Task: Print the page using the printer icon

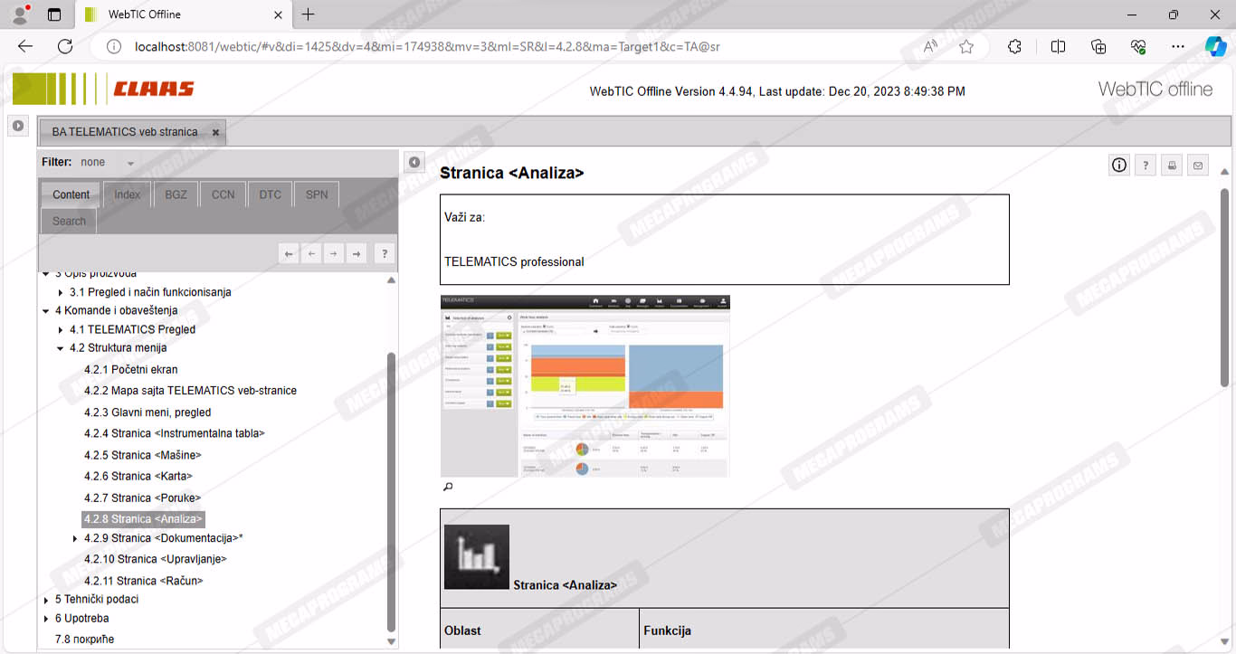Action: (1172, 165)
